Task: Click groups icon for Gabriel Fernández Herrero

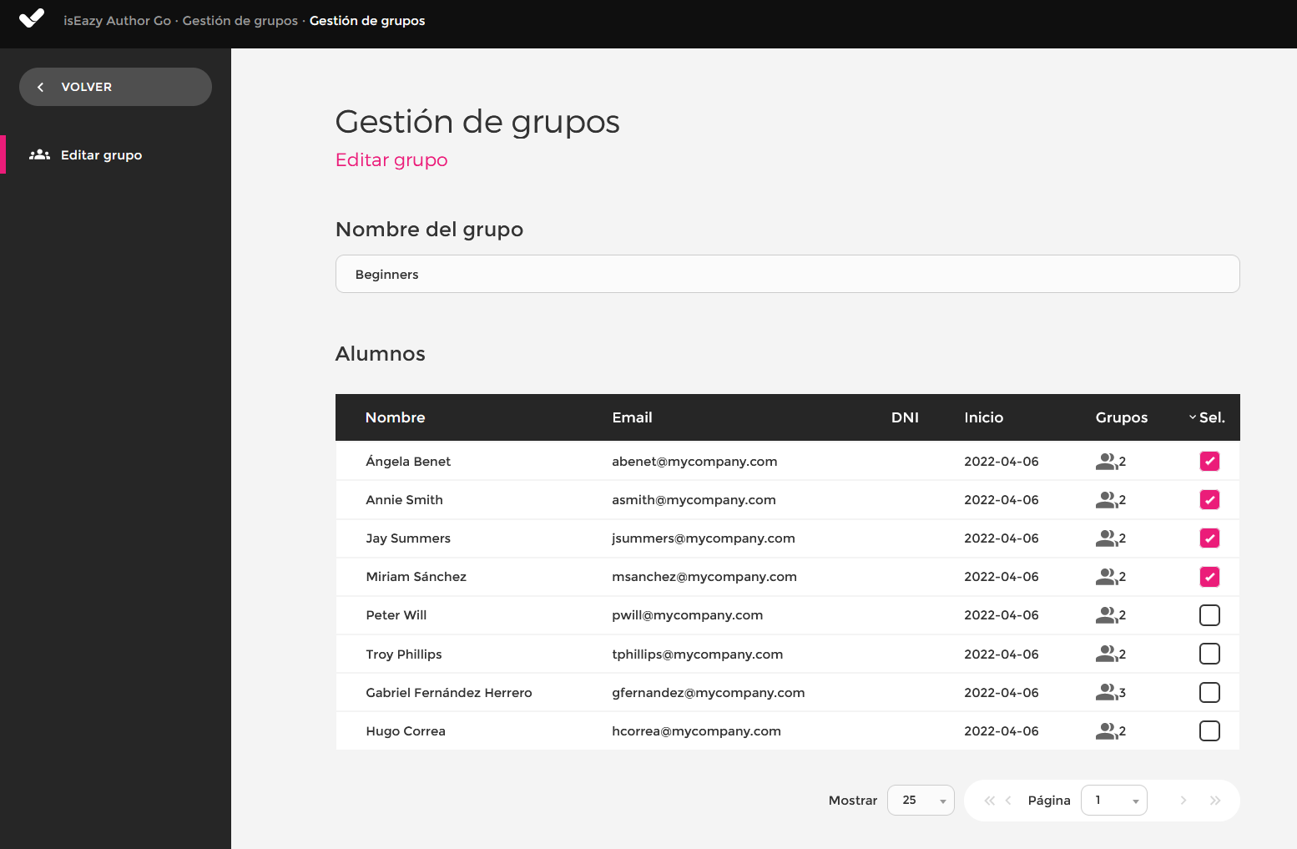Action: [x=1106, y=693]
